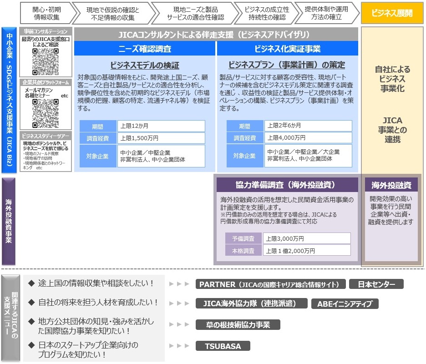The height and width of the screenshot is (364, 426).
Task: Click the ニーズ確認調査 blue header
Action: [x=145, y=49]
